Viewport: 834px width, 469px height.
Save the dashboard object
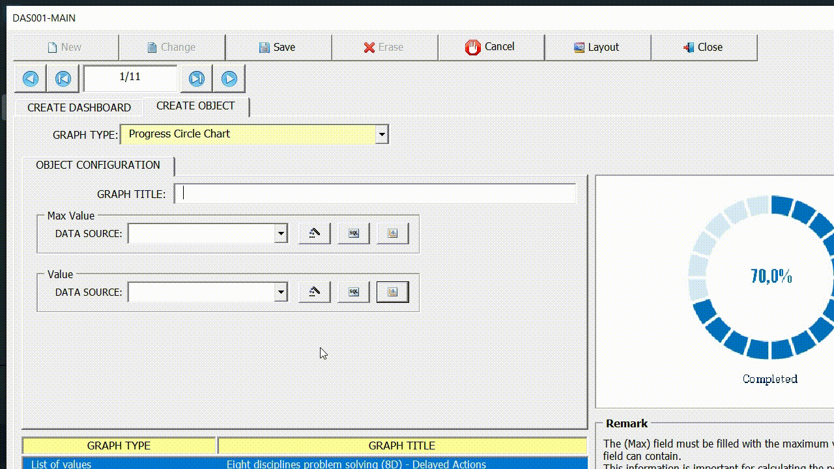[278, 46]
